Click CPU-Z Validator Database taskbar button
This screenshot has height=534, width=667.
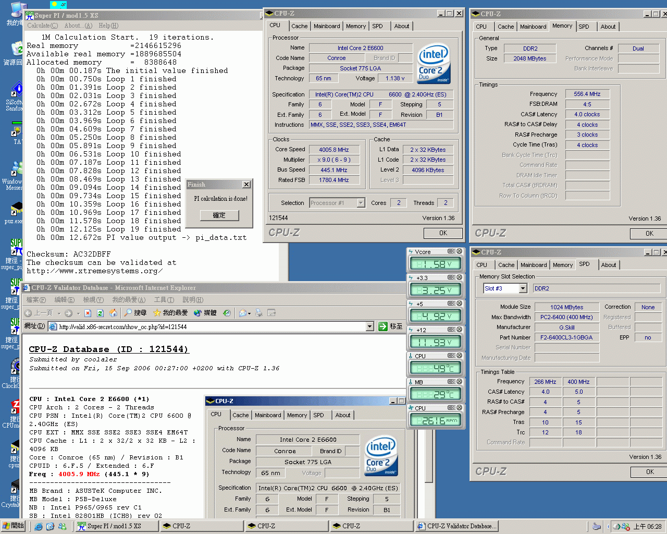(x=456, y=526)
